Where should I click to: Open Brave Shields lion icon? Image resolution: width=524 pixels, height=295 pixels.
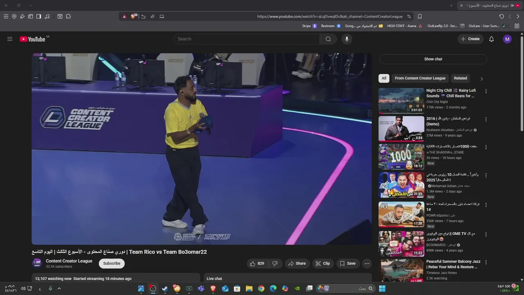pyautogui.click(x=133, y=16)
